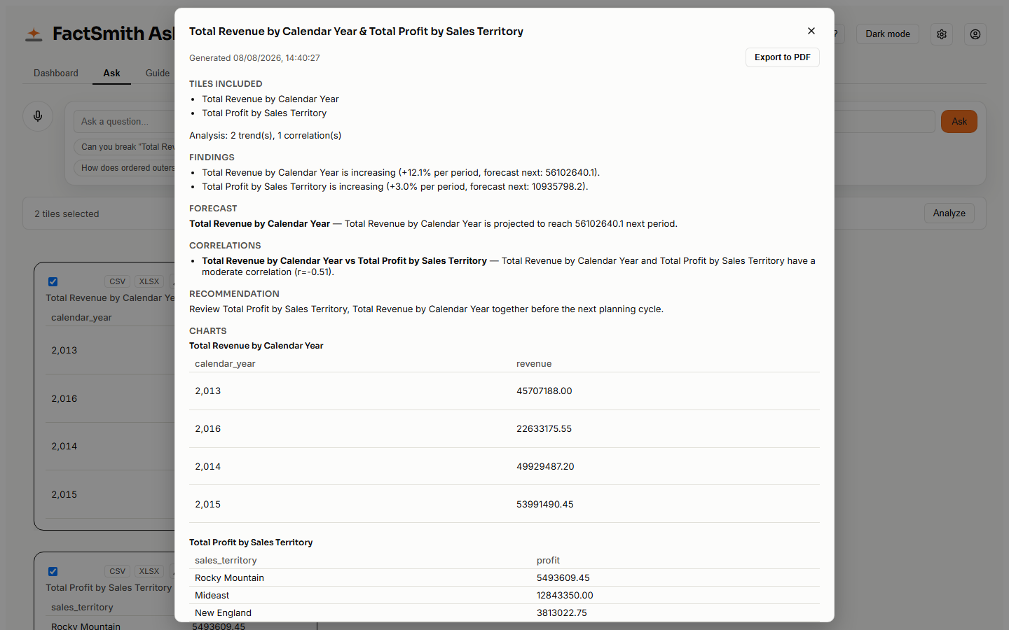
Task: Click revenue value 22633175.55
Action: (544, 428)
